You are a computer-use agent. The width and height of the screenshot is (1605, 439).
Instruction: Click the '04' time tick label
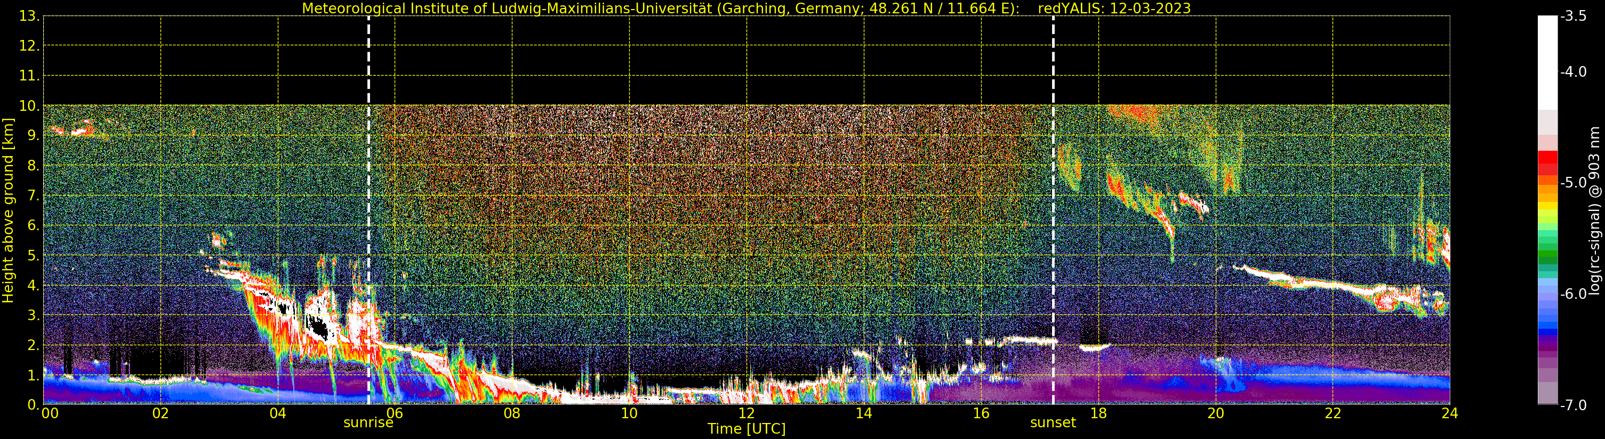pyautogui.click(x=278, y=413)
